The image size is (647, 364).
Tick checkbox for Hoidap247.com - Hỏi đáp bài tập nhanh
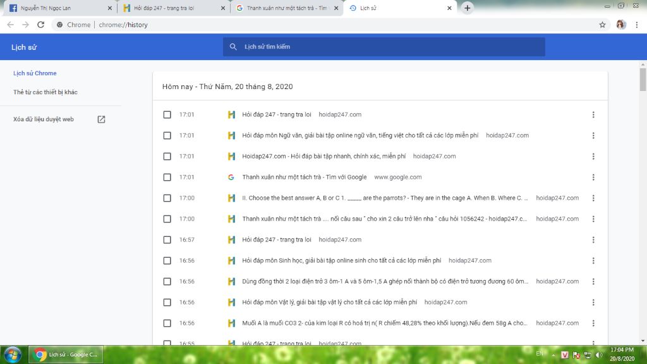coord(167,157)
